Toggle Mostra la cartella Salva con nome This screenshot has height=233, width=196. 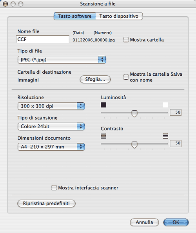pos(126,77)
